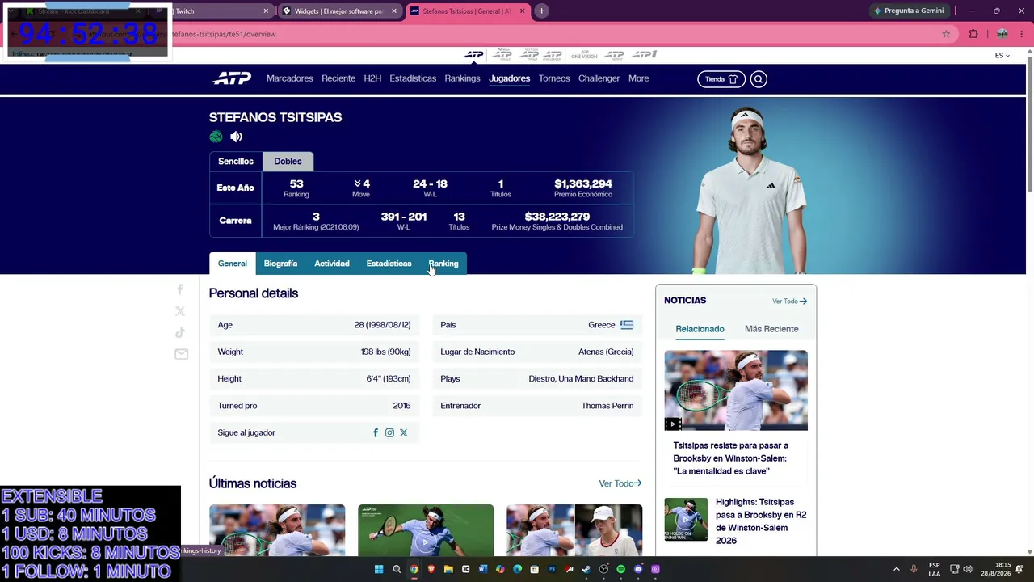Select the Relacionado news tab

click(700, 329)
